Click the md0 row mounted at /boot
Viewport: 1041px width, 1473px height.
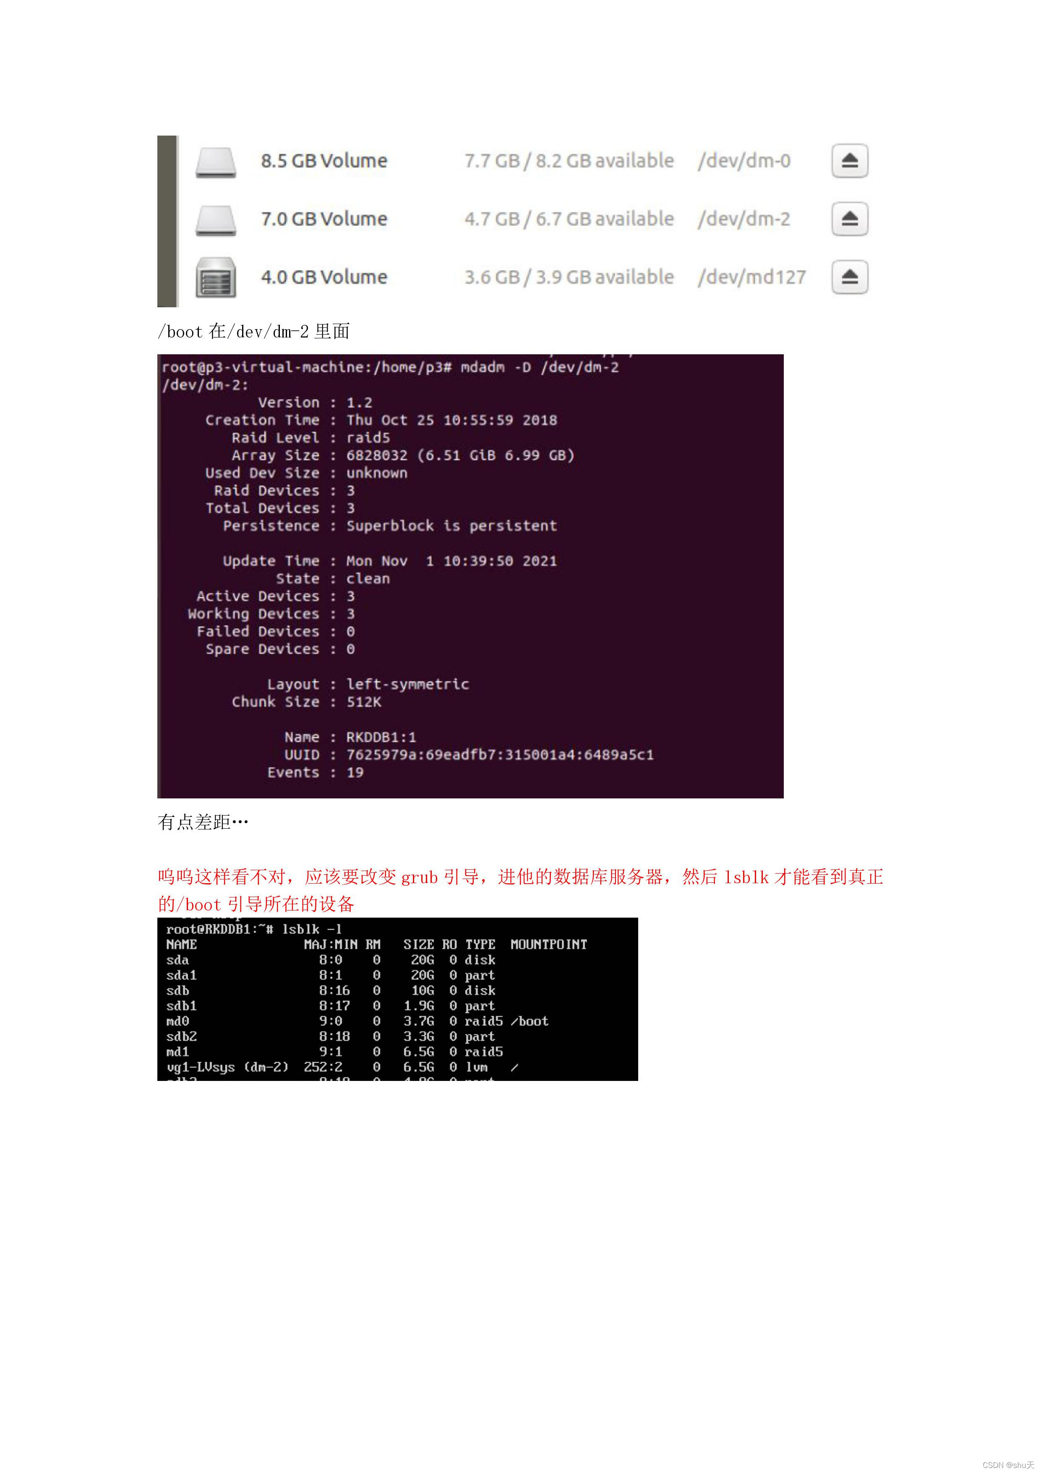[357, 1021]
